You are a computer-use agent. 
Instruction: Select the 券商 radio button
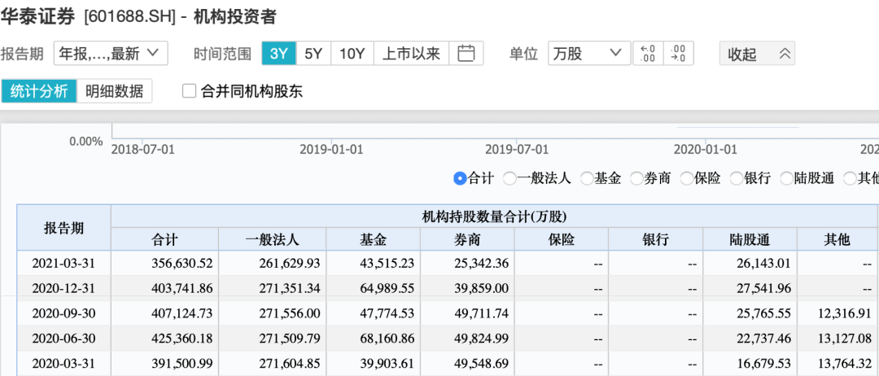(x=636, y=178)
